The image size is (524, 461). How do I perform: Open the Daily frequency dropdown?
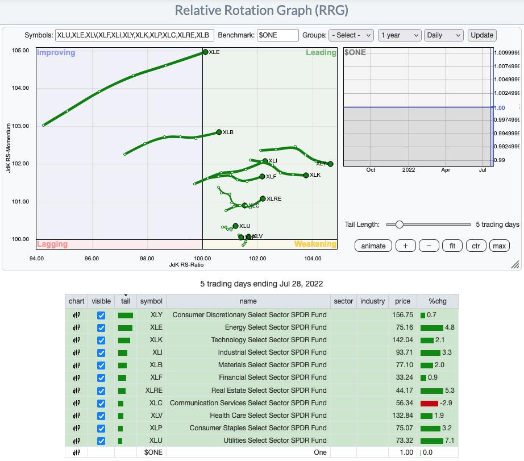(x=443, y=35)
